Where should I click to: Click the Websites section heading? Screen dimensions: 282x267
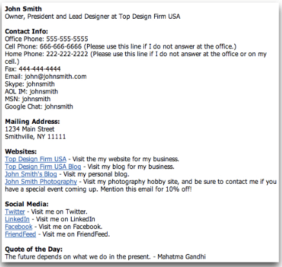tap(21, 152)
